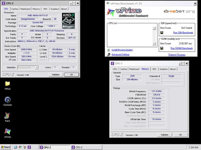Screen dimensions: 201x150
Task: Launch ClockGen from desktop
Action: [x=7, y=101]
